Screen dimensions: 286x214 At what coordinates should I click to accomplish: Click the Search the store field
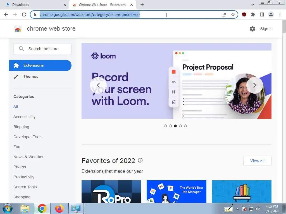(x=42, y=49)
